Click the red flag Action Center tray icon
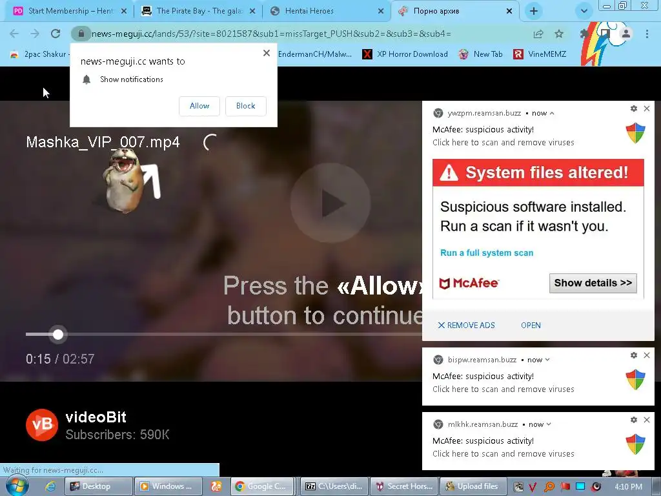The image size is (661, 496). coord(565,487)
